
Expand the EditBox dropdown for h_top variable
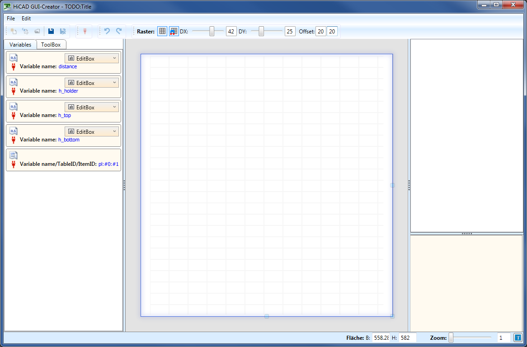point(92,107)
